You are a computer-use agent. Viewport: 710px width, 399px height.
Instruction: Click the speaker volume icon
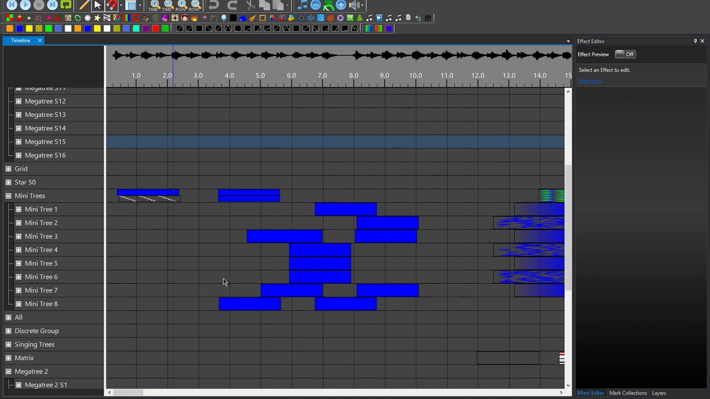click(x=354, y=5)
